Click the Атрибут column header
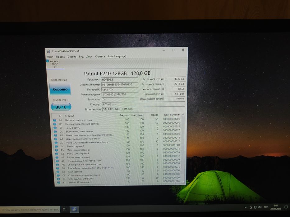 click(x=69, y=116)
